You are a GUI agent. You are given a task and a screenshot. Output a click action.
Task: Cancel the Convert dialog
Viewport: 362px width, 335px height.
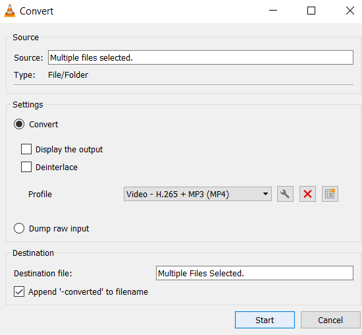click(x=330, y=320)
